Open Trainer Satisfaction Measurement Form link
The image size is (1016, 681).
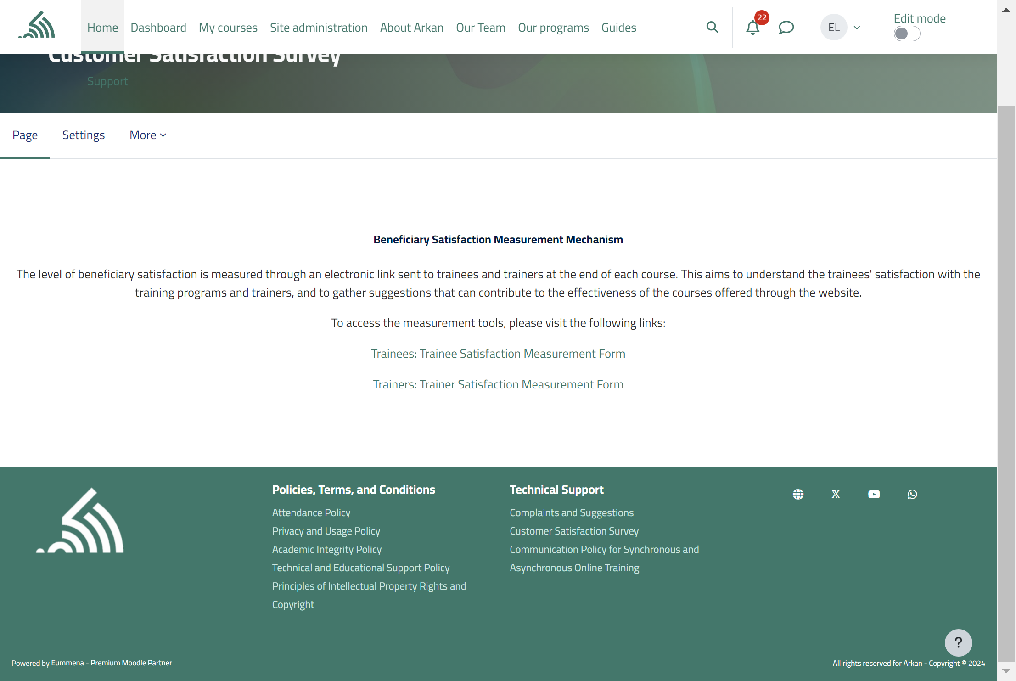pos(498,384)
